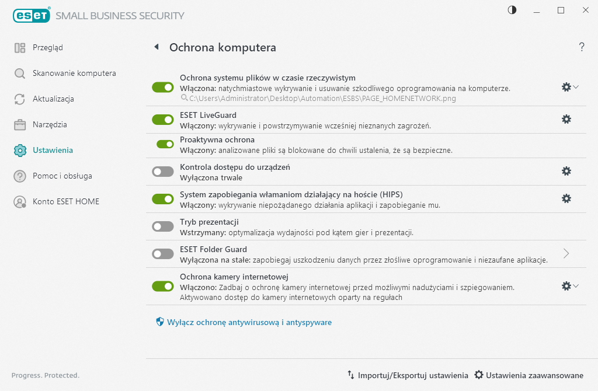Enable Tryb prezentacji toggle

pyautogui.click(x=163, y=226)
